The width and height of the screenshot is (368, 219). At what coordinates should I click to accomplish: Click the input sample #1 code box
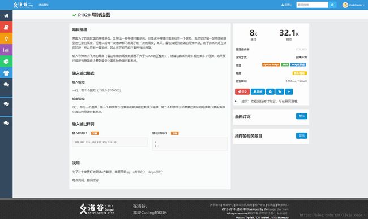pos(110,142)
